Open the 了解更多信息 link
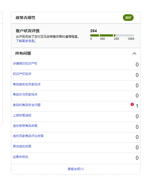146x176 pixels. point(26,41)
